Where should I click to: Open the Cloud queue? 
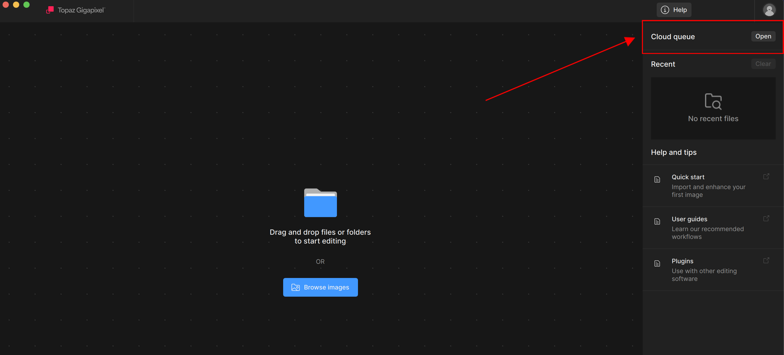(x=763, y=37)
